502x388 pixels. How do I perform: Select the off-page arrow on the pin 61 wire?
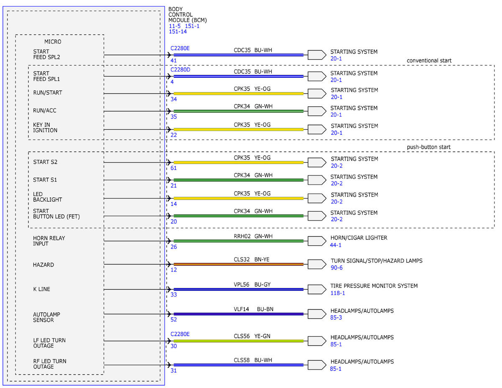click(317, 162)
